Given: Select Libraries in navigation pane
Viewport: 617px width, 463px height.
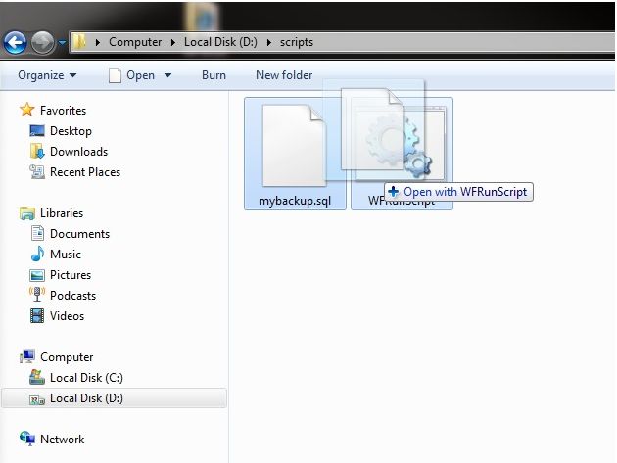Looking at the screenshot, I should (62, 213).
